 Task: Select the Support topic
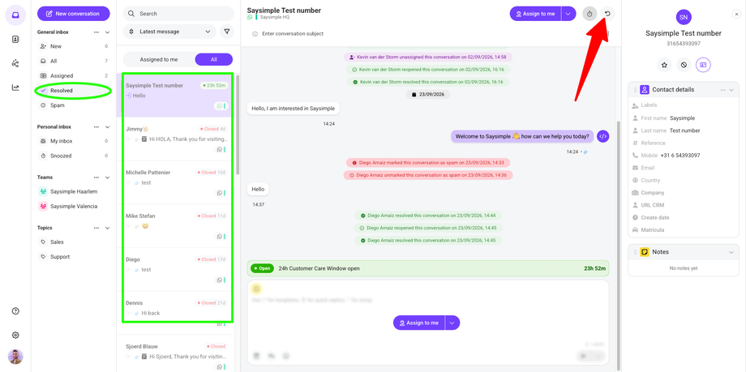(74, 257)
